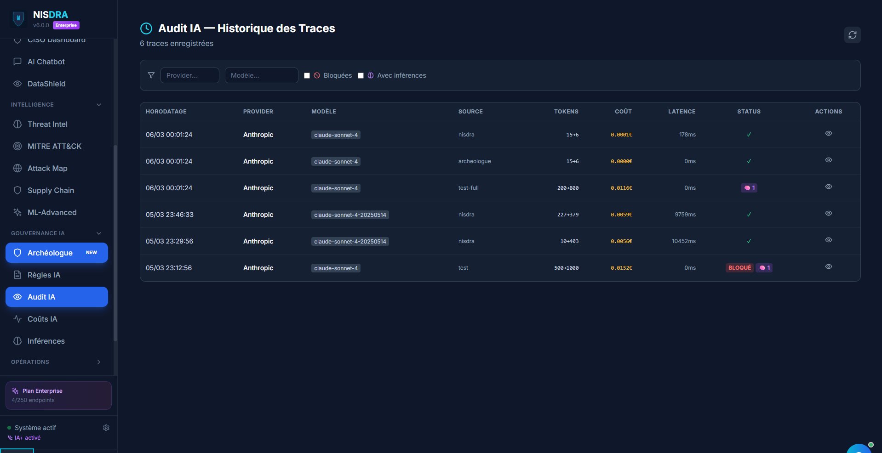Click the Supply Chain shield icon
Image resolution: width=882 pixels, height=453 pixels.
[x=17, y=190]
